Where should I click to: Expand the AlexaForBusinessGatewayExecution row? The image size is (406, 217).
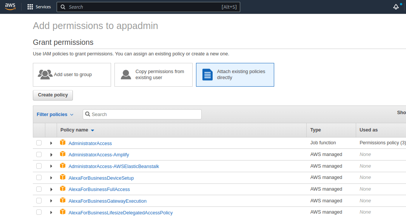tap(51, 201)
